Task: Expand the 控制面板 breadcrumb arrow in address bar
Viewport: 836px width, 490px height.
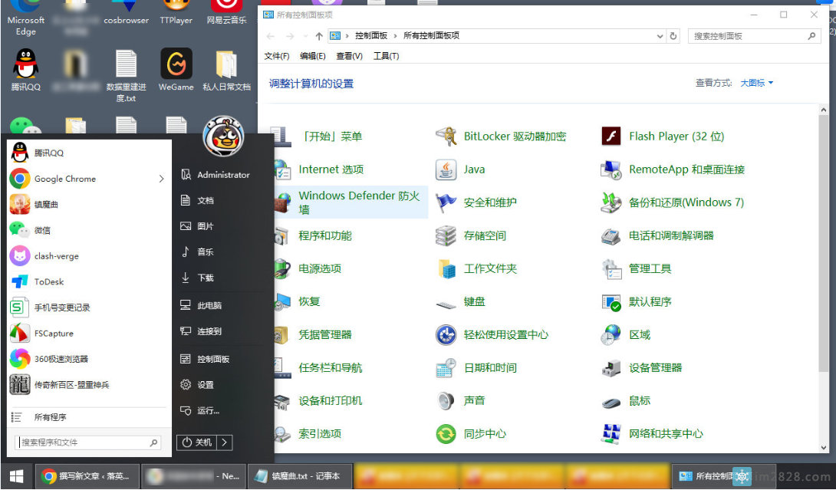Action: click(396, 36)
